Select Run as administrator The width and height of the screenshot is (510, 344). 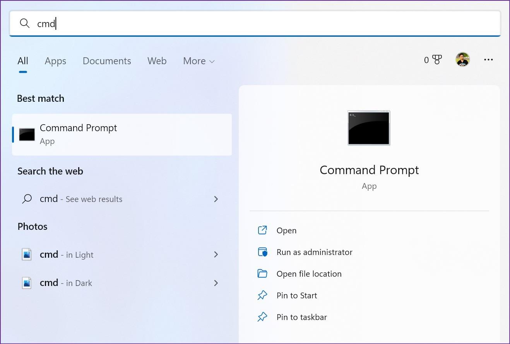click(314, 252)
